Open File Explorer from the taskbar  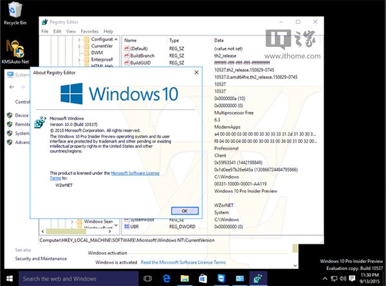tap(185, 279)
